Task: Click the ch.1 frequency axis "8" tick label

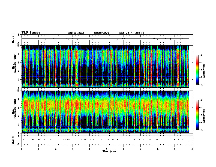Action: [x=19, y=54]
